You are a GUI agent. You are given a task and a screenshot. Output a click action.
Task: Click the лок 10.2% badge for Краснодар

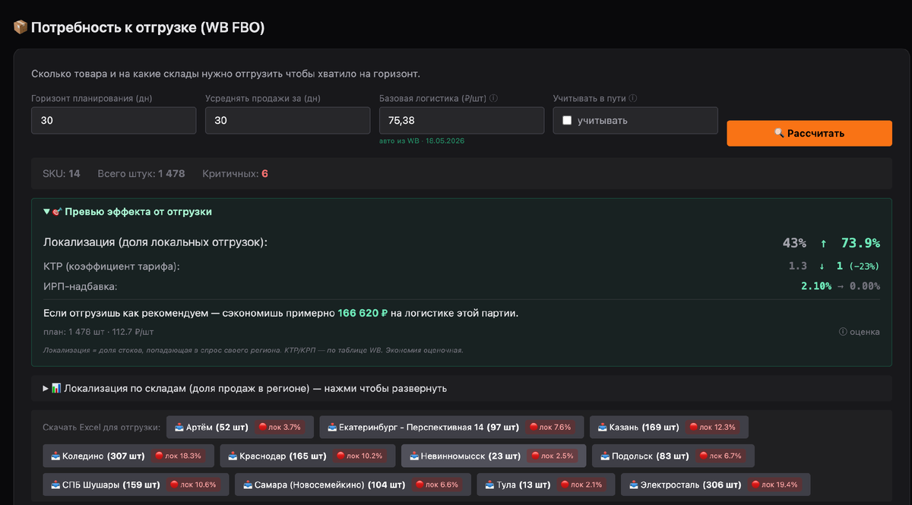point(359,456)
